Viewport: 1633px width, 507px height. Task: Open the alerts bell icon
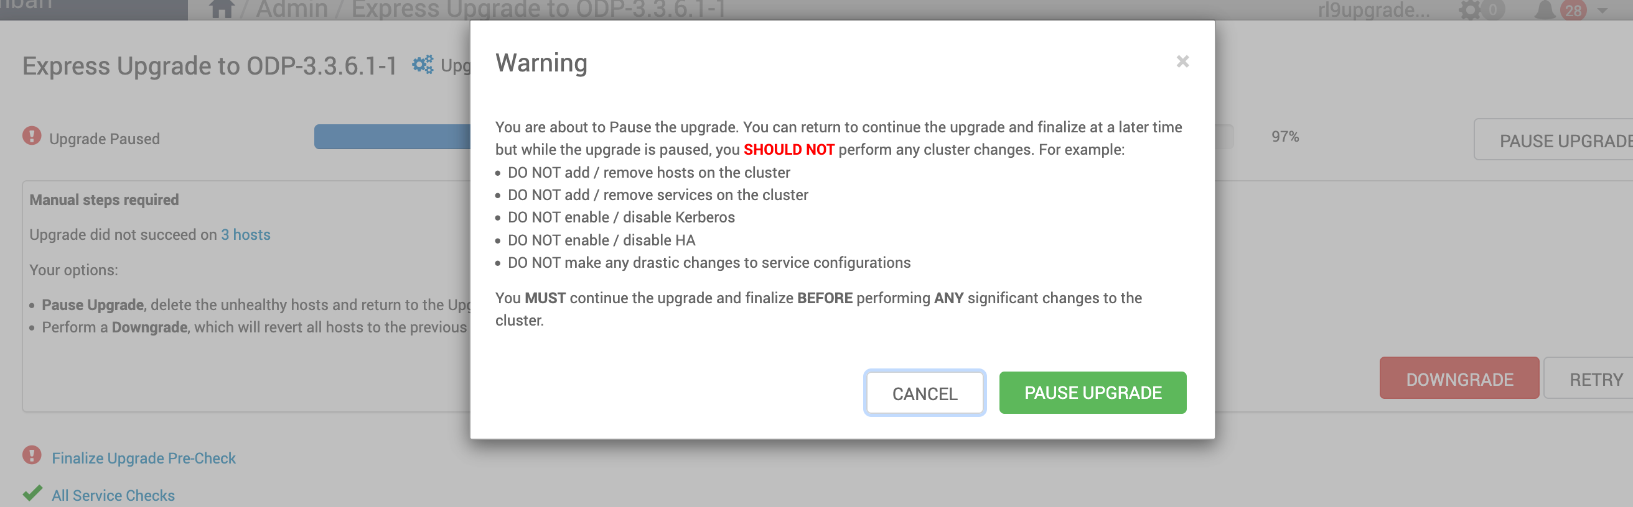(x=1545, y=9)
